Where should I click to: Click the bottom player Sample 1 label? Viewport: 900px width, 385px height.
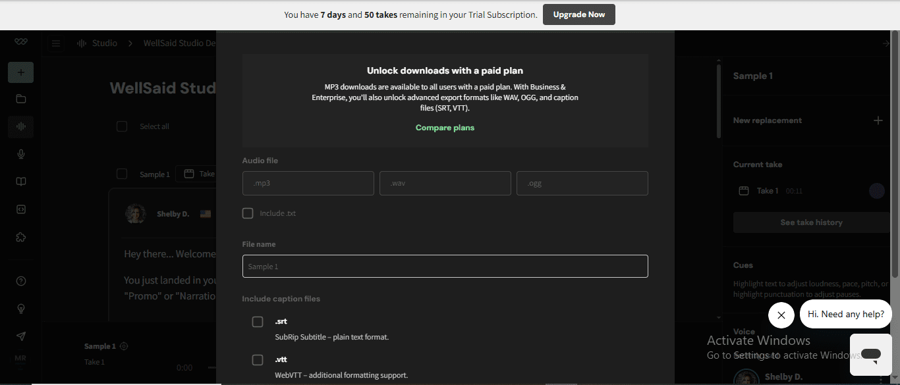(99, 346)
